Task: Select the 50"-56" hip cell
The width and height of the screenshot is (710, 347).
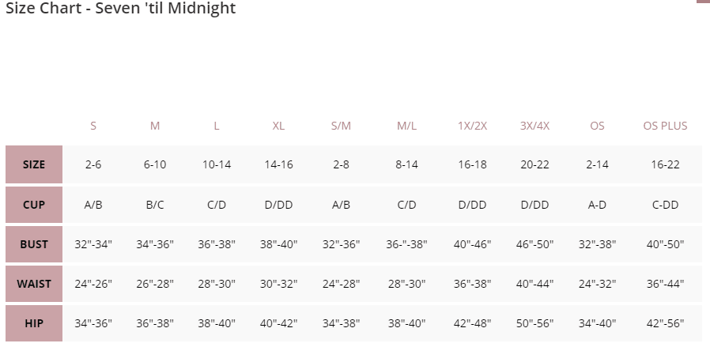Action: [x=534, y=323]
